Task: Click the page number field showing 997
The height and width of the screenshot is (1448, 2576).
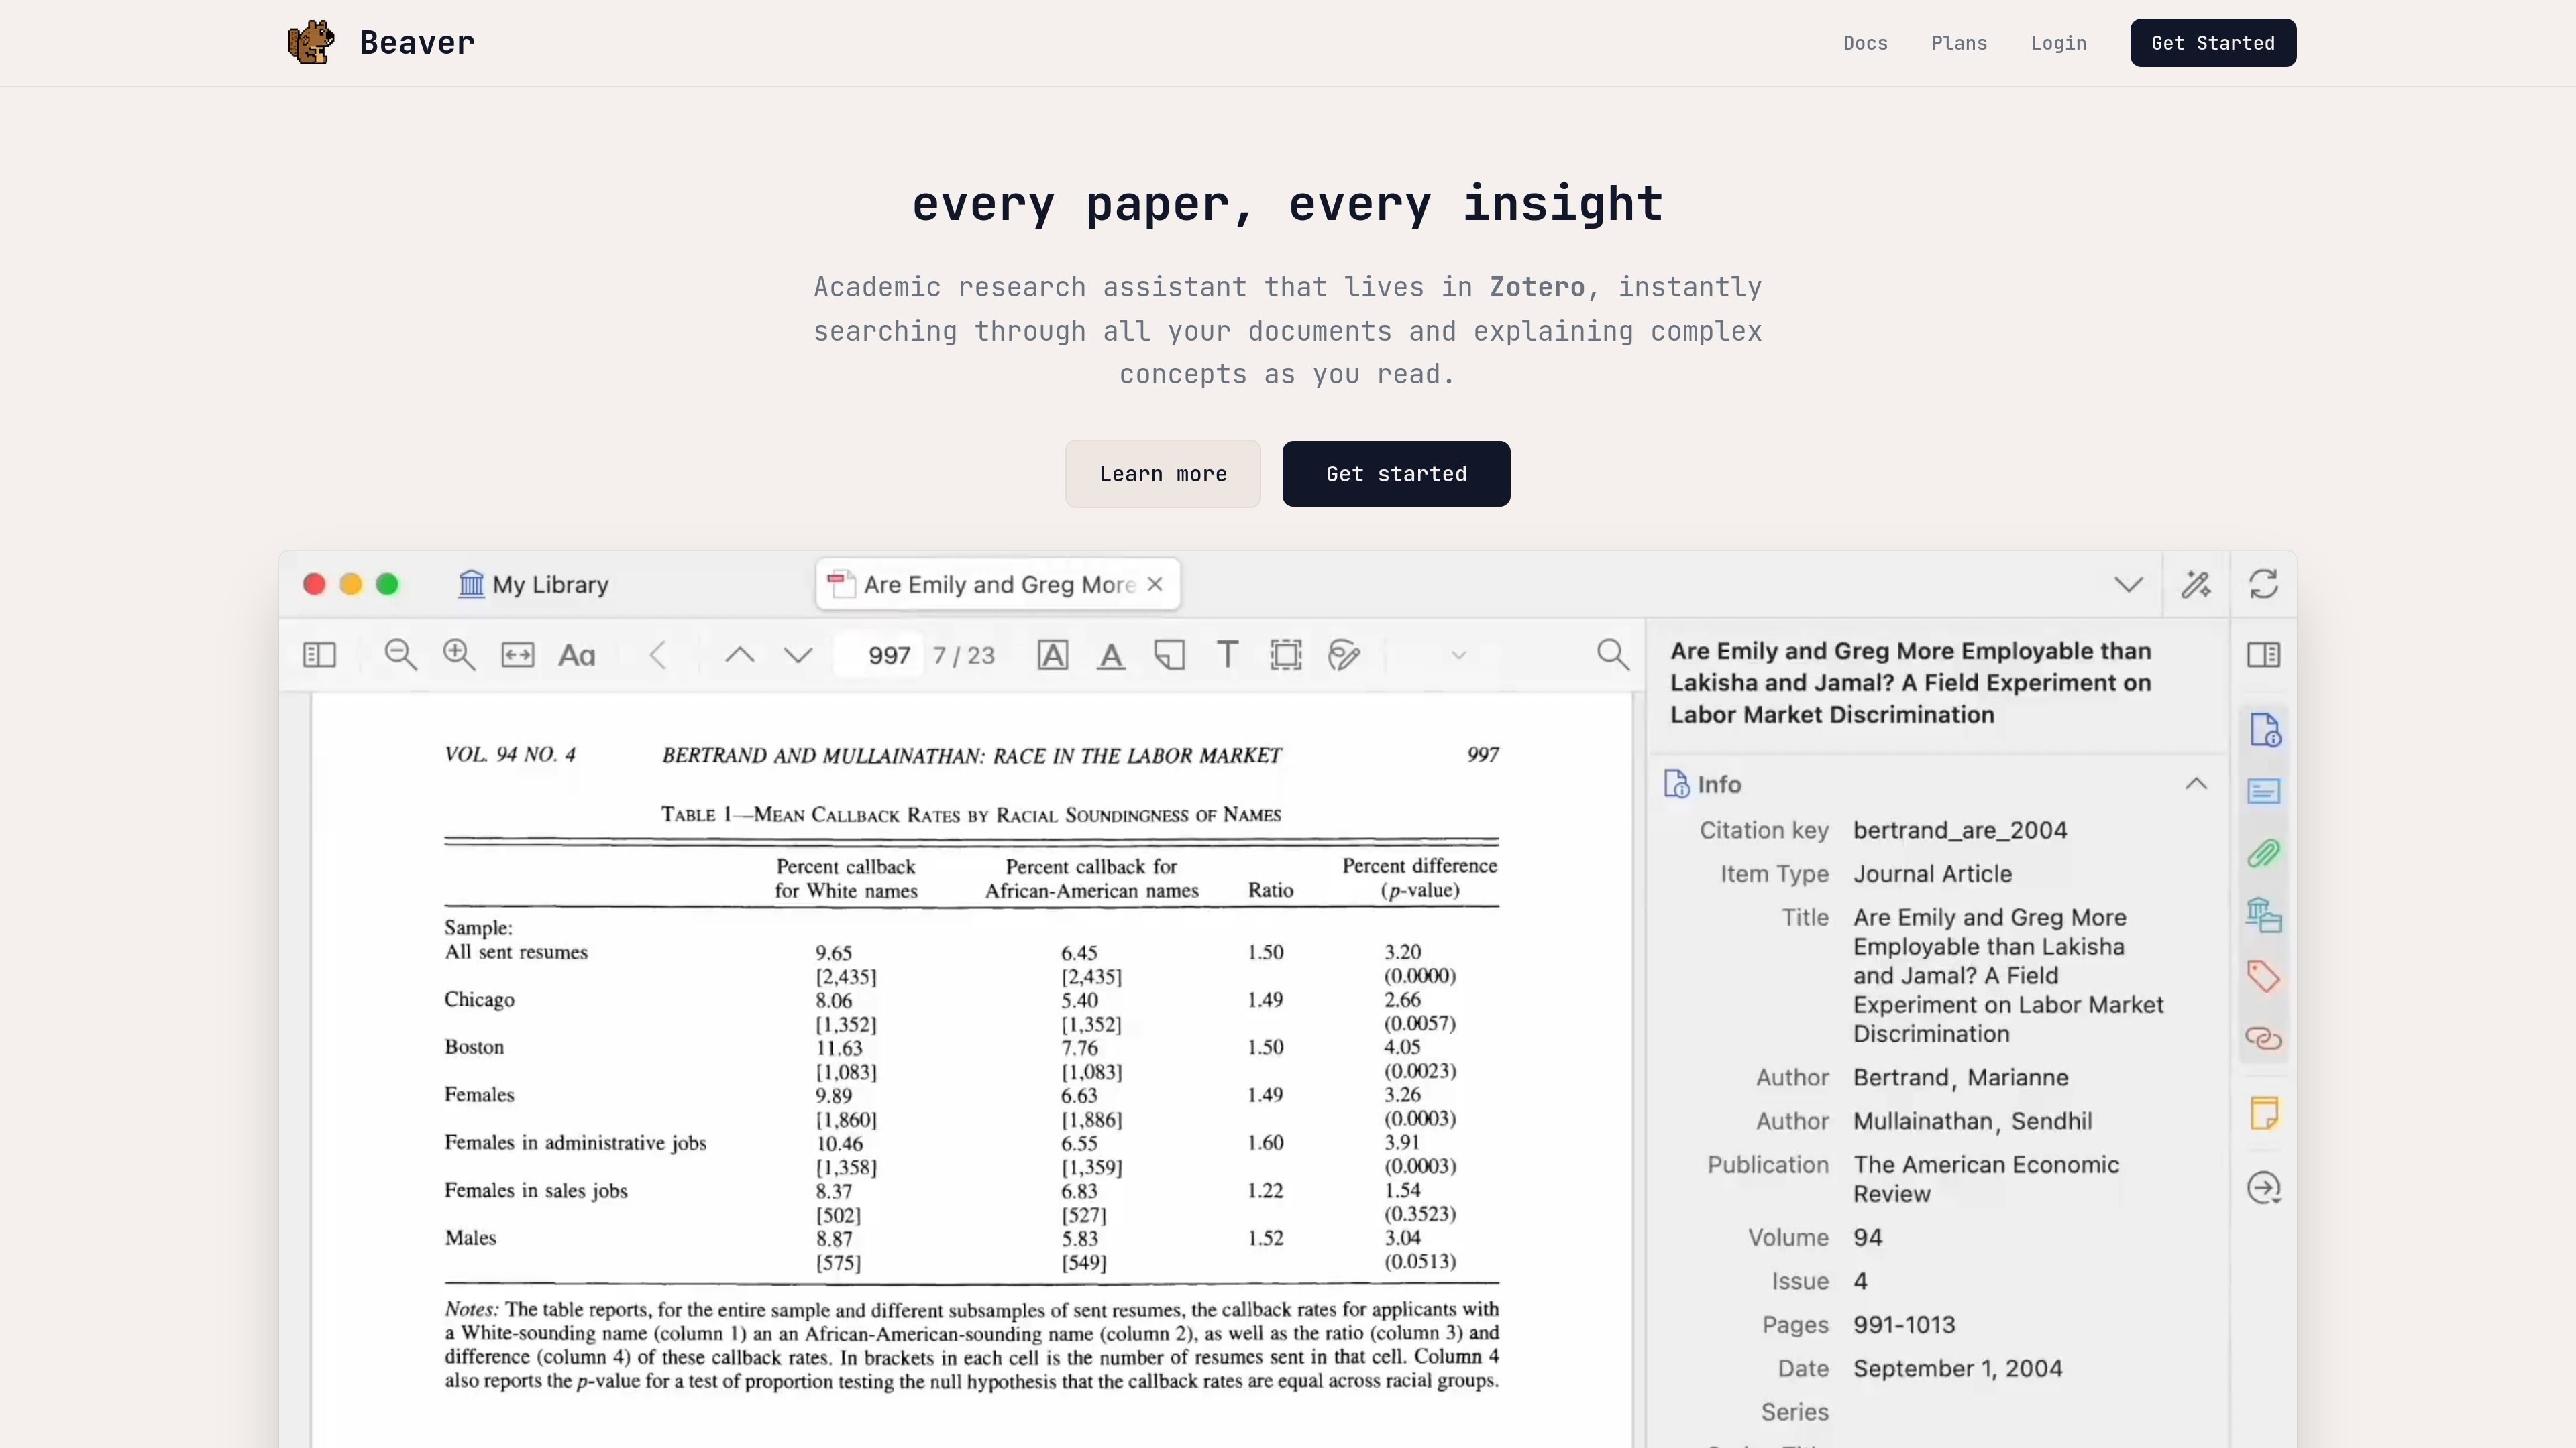Action: point(879,654)
